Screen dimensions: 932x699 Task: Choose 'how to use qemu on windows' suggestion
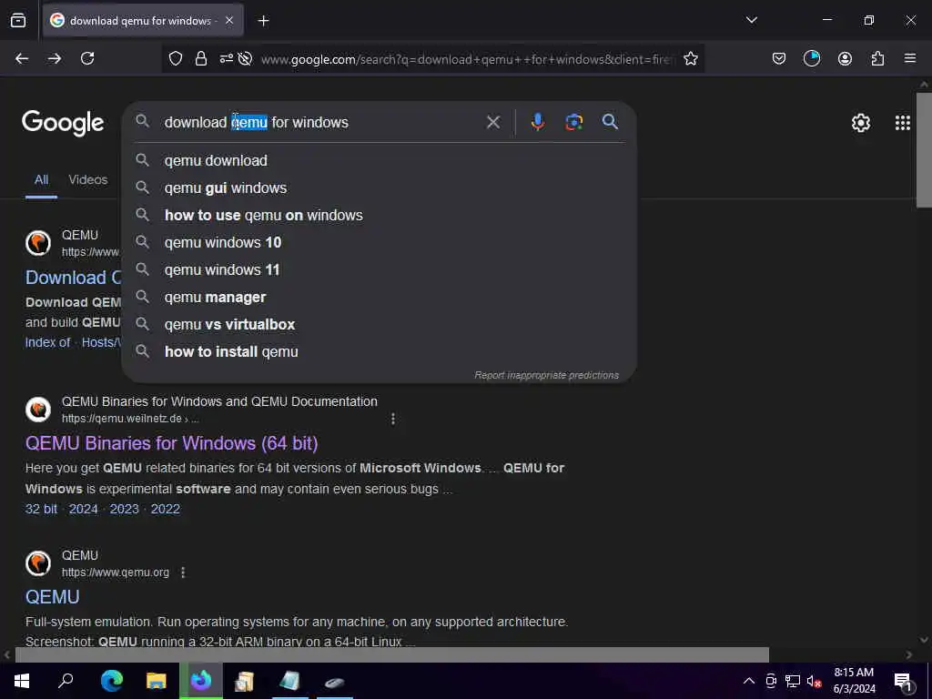click(x=380, y=215)
